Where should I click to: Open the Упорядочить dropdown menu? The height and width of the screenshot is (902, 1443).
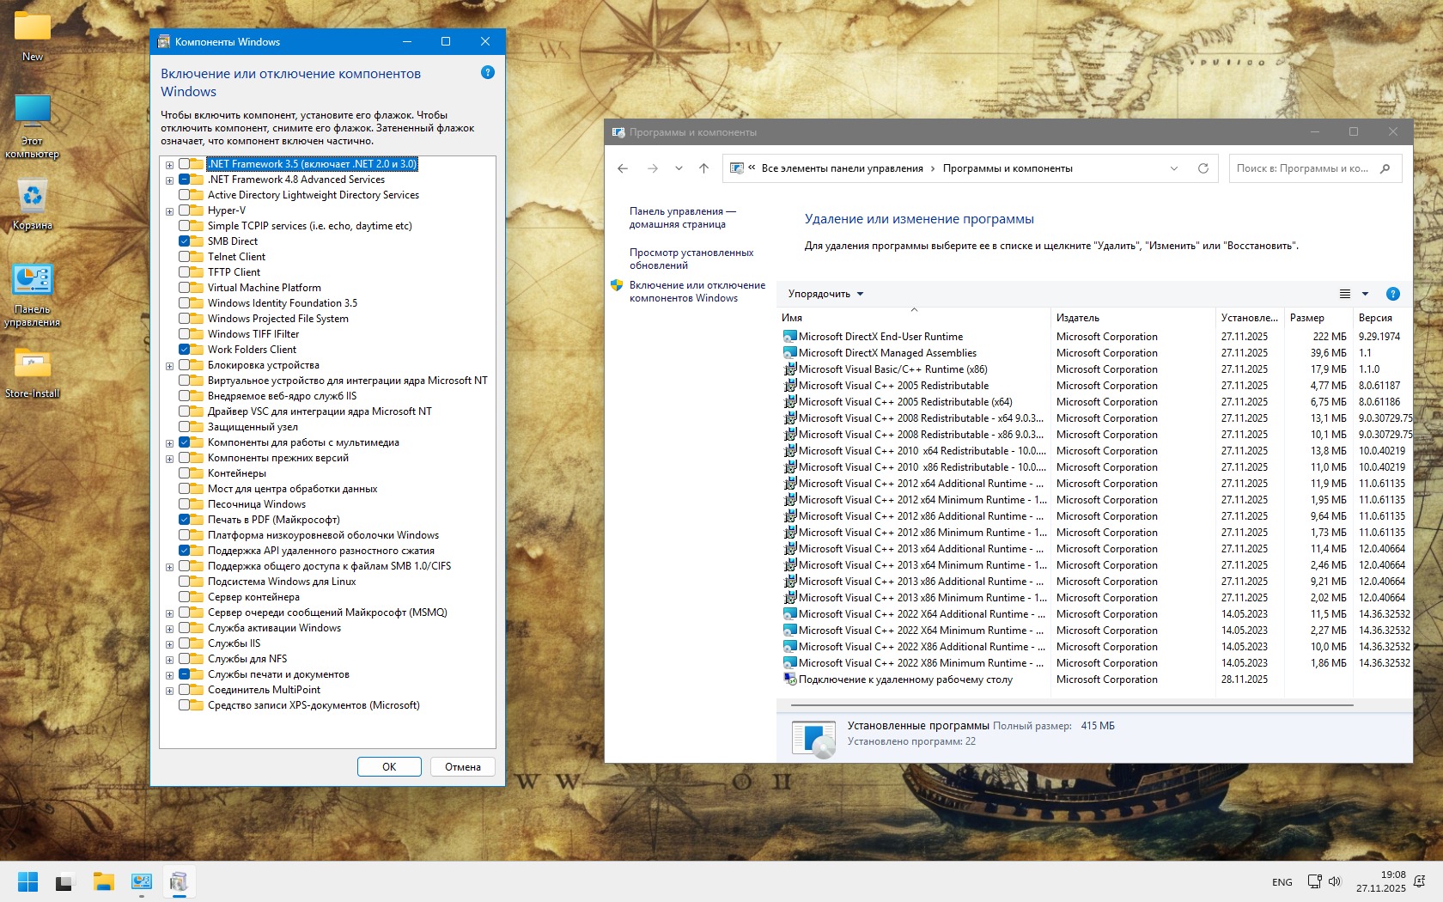(825, 294)
